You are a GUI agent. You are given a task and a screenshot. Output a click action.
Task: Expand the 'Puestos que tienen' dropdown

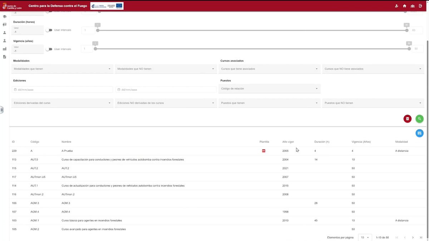[x=270, y=103]
